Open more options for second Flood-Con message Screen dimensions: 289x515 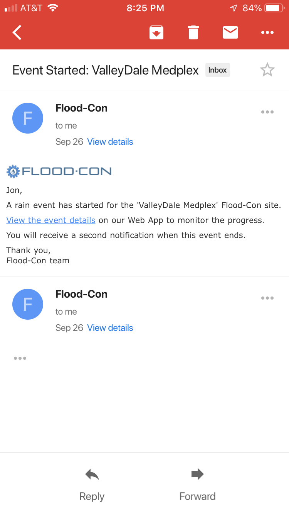(267, 298)
